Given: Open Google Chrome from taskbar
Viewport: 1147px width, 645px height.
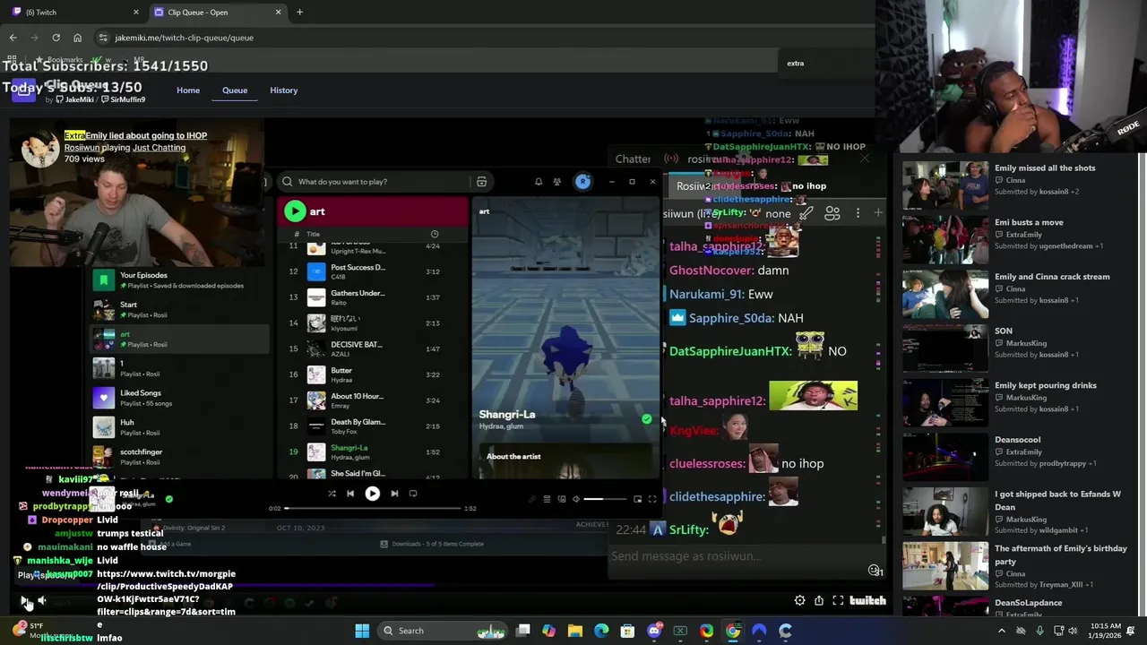Looking at the screenshot, I should [733, 631].
